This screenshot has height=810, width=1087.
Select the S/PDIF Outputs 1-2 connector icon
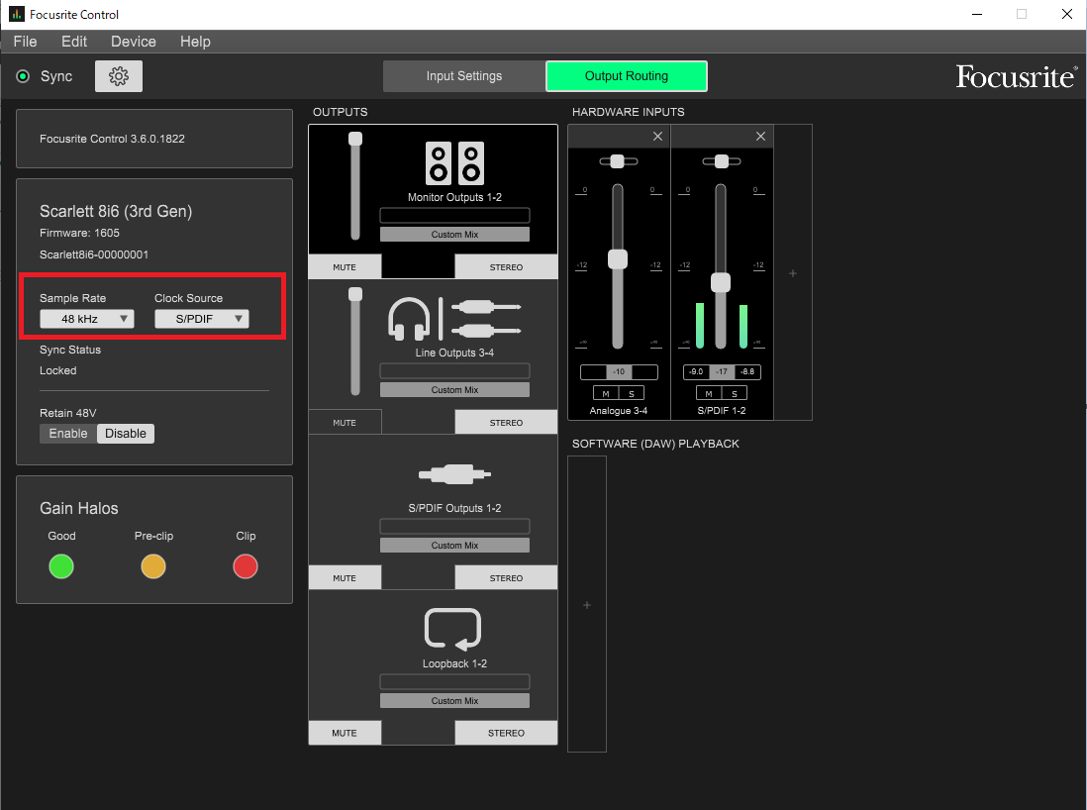click(x=454, y=474)
